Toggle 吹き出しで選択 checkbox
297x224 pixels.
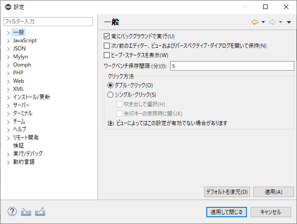[119, 104]
